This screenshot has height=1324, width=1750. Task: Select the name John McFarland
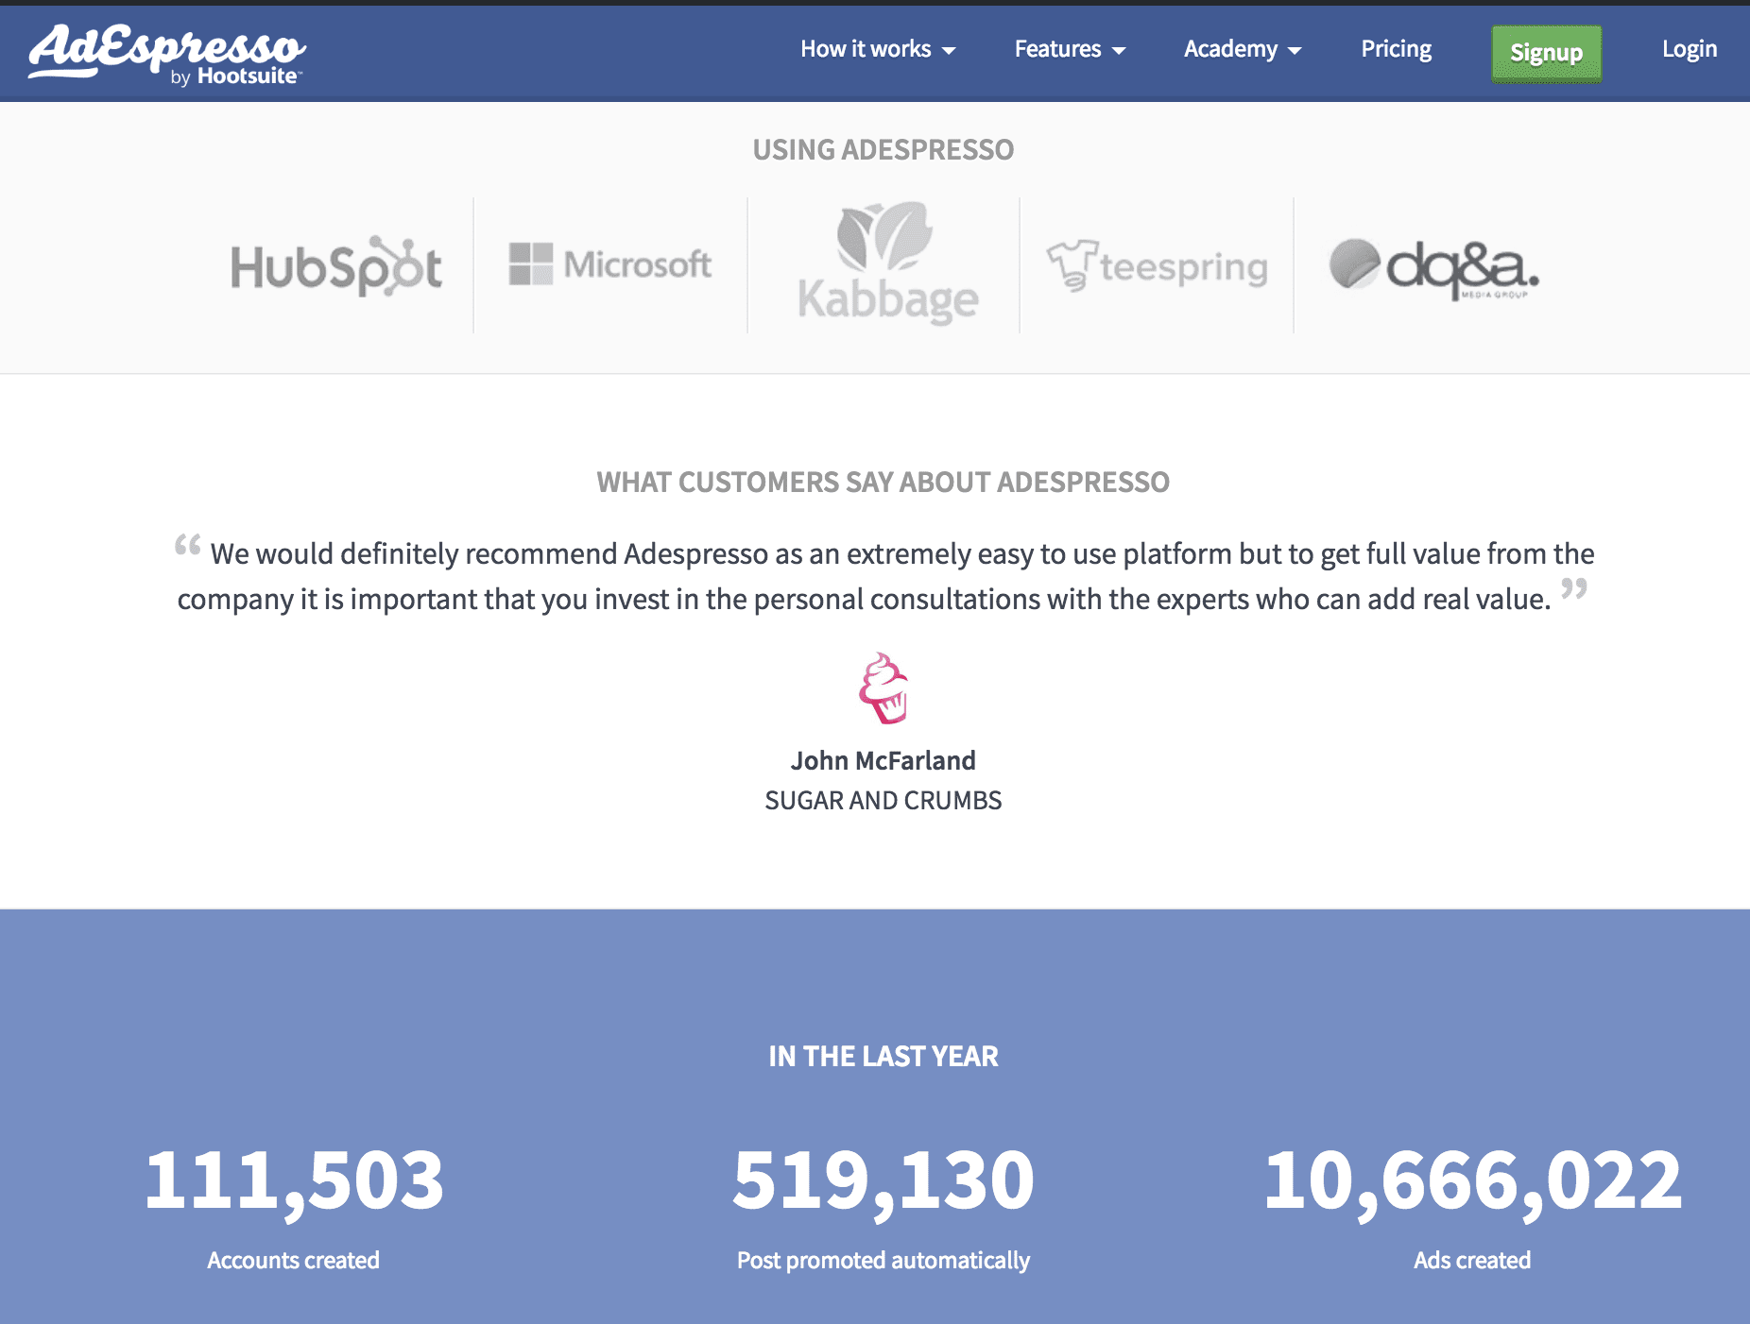click(x=883, y=761)
